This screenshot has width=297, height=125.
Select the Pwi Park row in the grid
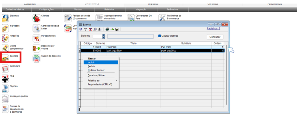tap(152, 47)
